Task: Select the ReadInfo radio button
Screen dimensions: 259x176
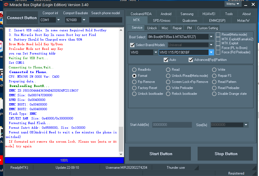Action: 134,70
